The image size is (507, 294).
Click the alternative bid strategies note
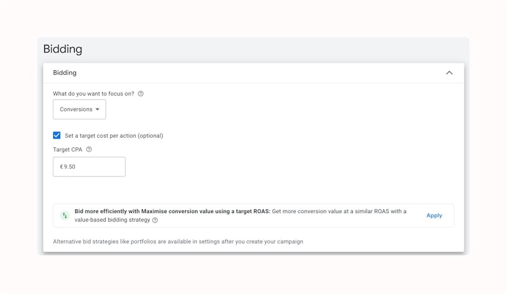click(178, 242)
